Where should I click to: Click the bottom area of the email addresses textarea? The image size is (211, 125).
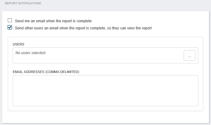coord(105,102)
